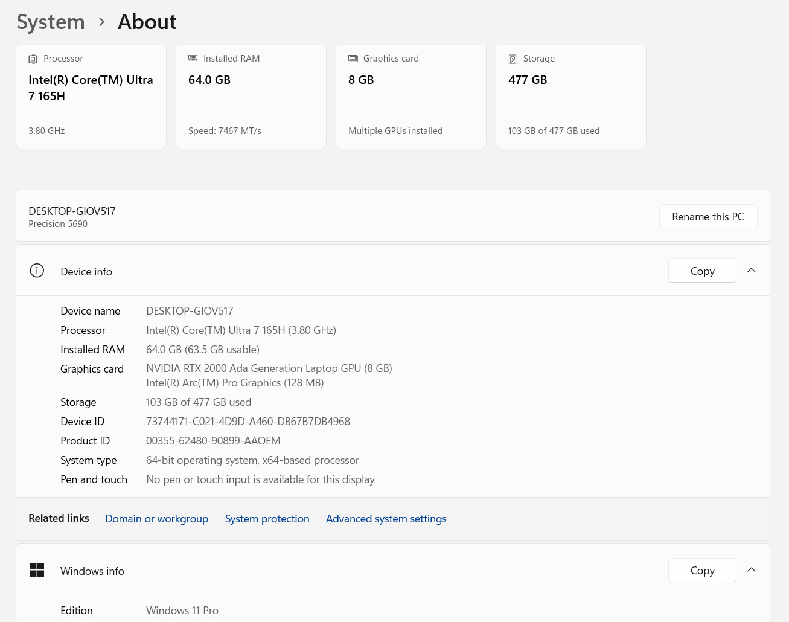Select Device name value DESKTOP-GIOV517 in Device info
The image size is (789, 622).
pos(190,311)
